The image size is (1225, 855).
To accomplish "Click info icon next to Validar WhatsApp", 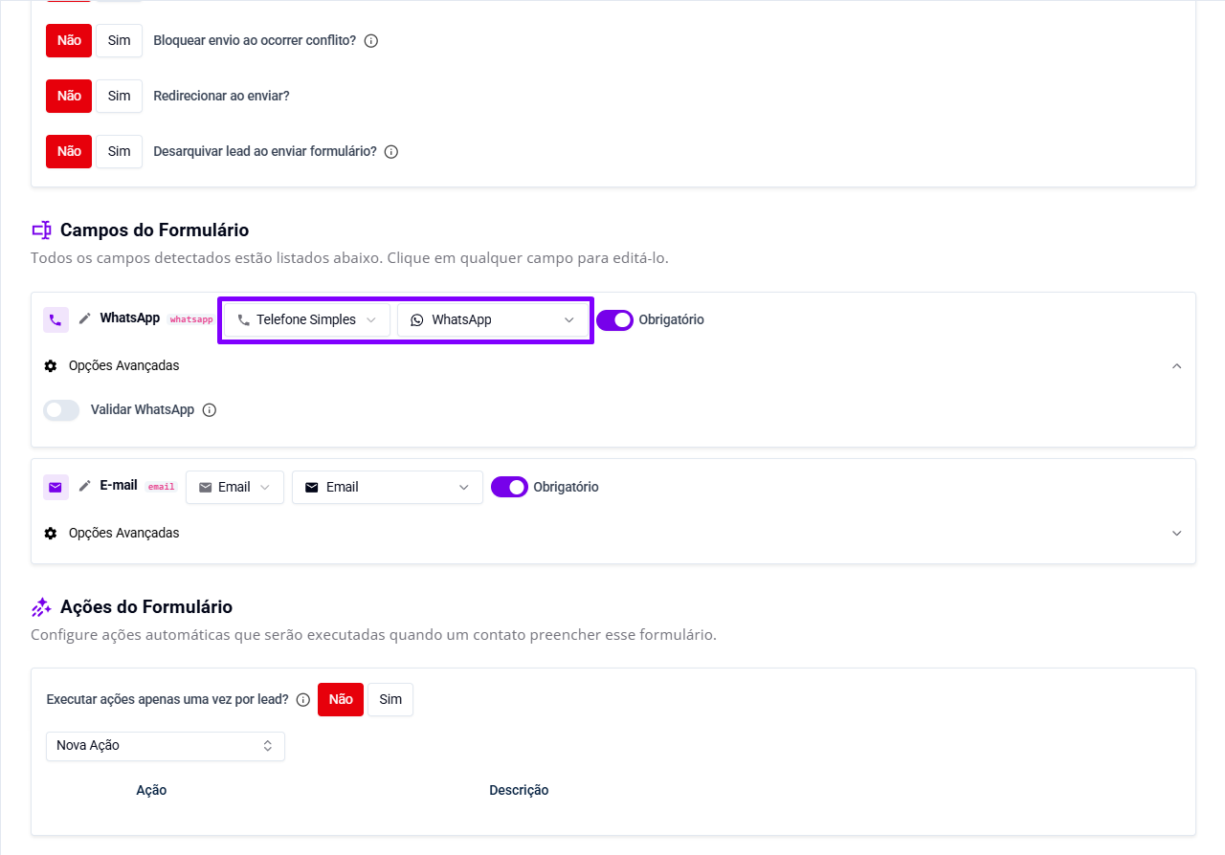I will point(210,410).
